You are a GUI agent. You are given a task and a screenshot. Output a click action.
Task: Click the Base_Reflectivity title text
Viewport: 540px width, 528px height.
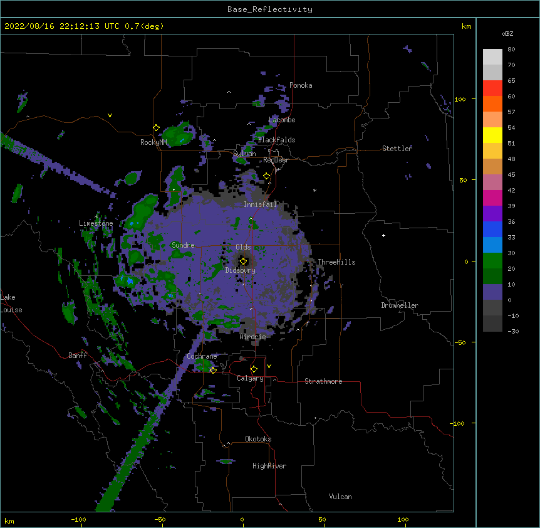(270, 9)
